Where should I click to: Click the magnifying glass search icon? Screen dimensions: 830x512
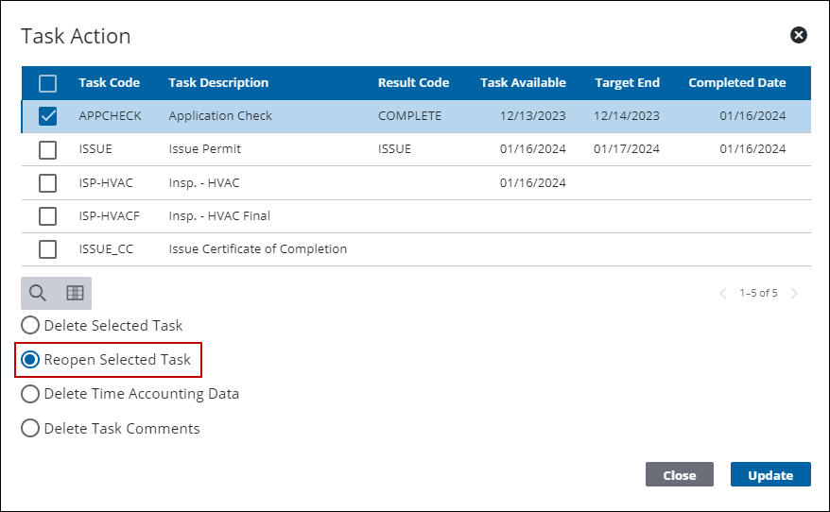tap(39, 293)
